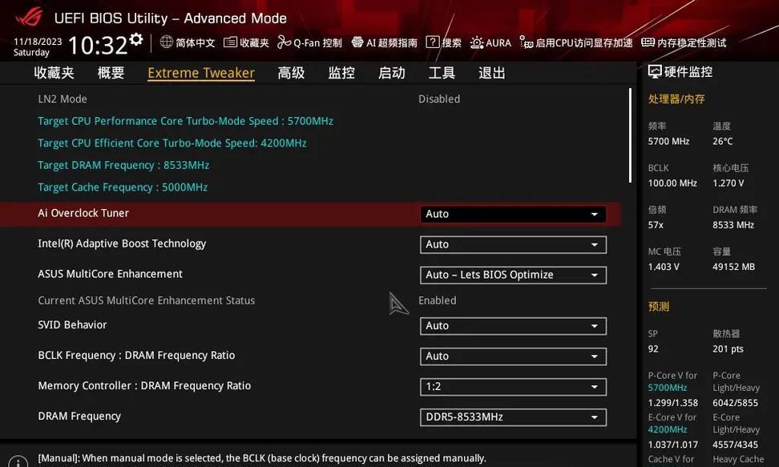
Task: Open the SVID Behavior dropdown
Action: tap(513, 326)
